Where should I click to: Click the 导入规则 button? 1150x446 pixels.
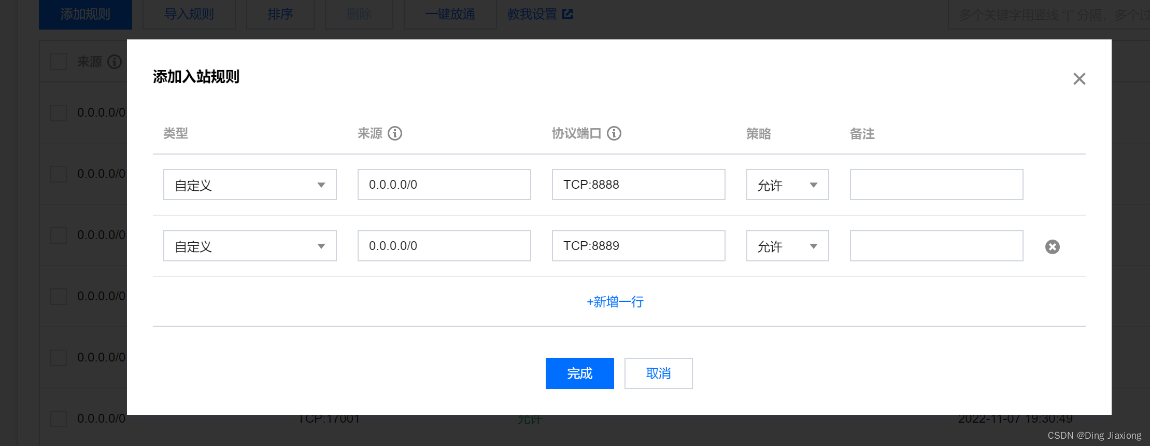click(x=189, y=14)
